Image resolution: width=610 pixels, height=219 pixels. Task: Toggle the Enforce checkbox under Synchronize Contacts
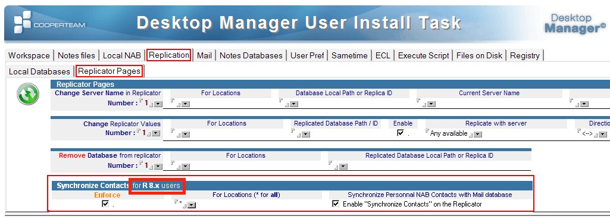[105, 204]
